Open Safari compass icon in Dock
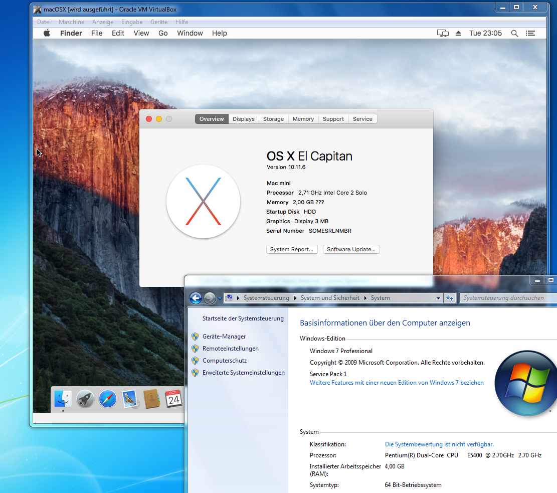This screenshot has height=493, width=557. [x=107, y=399]
